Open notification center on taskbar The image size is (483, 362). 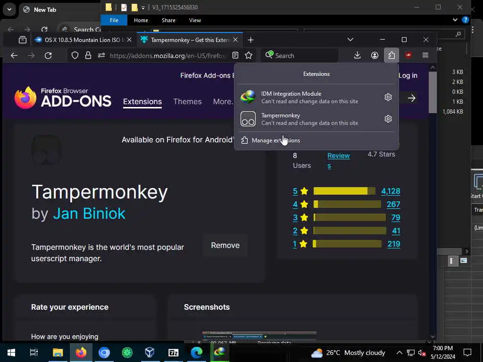[x=467, y=353]
